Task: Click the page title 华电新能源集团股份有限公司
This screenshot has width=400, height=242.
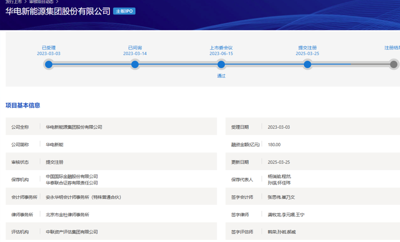Action: click(x=58, y=11)
